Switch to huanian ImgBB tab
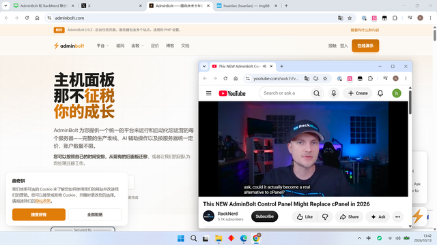This screenshot has height=245, width=437. (x=246, y=6)
